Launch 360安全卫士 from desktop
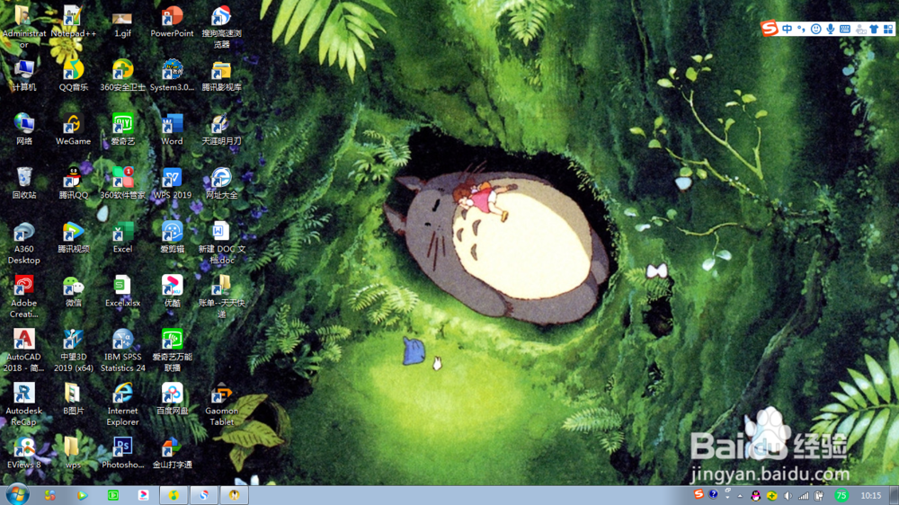Viewport: 899px width, 505px height. (x=122, y=75)
